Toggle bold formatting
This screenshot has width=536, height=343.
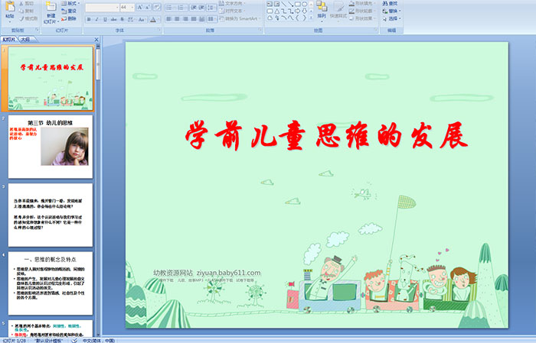click(89, 19)
